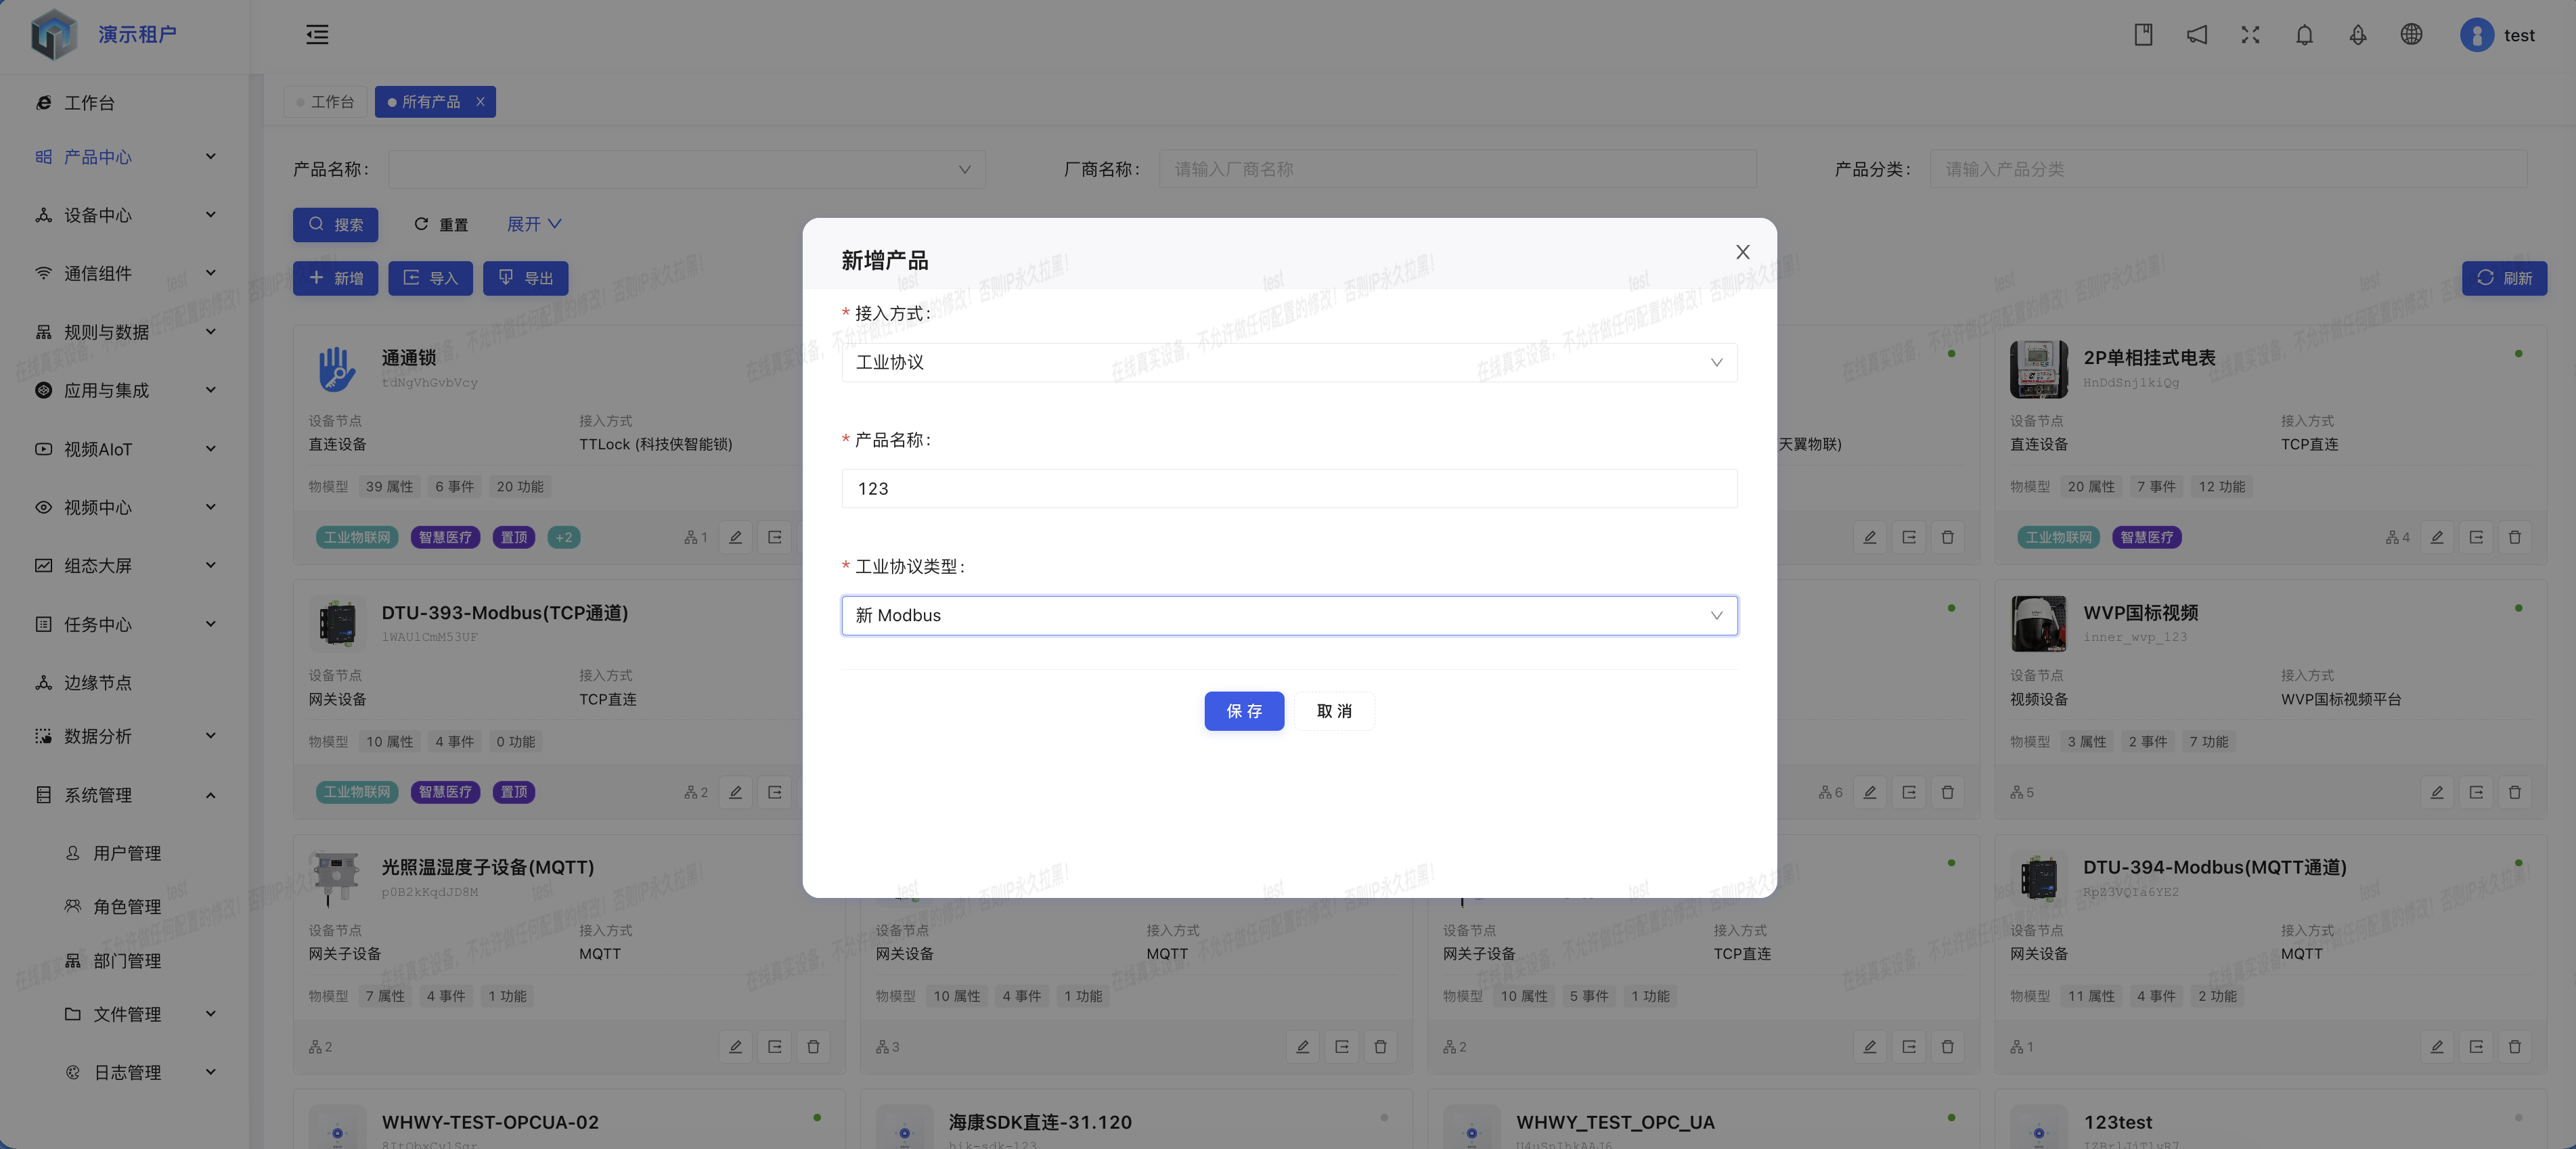Click the +2 tag on 通通锁
2576x1149 pixels.
(x=564, y=537)
